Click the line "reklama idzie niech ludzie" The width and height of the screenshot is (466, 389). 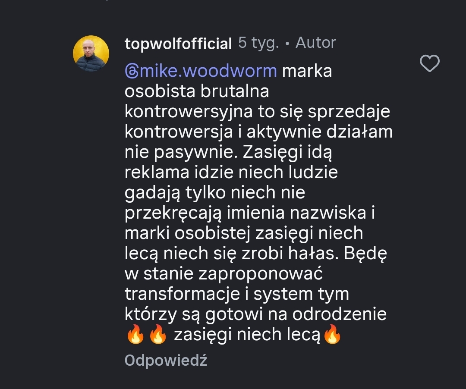pyautogui.click(x=231, y=173)
